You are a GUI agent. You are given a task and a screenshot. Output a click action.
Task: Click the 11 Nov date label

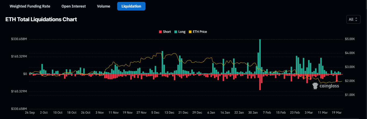pyautogui.click(x=113, y=113)
